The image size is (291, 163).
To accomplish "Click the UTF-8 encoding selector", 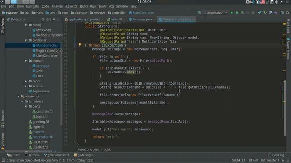I will point(253,160).
